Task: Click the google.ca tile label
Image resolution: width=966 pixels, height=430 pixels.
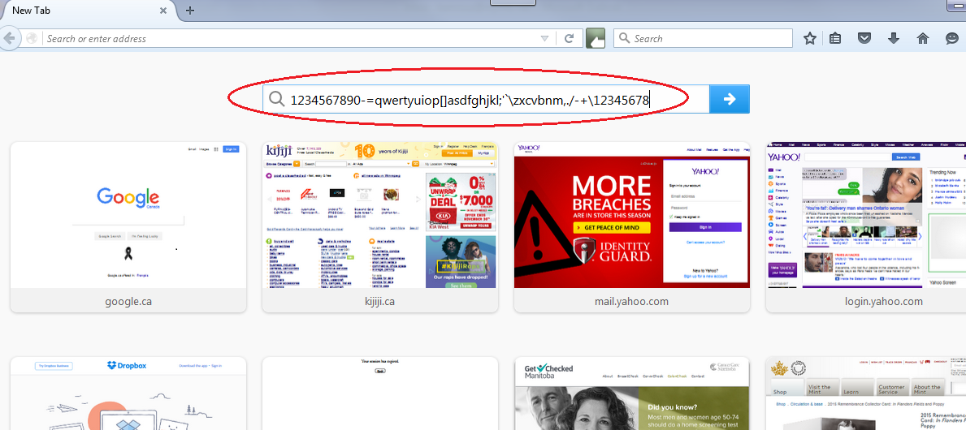Action: click(128, 302)
